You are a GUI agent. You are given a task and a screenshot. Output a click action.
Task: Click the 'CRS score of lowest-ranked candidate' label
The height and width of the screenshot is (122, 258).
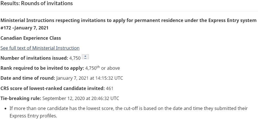click(x=52, y=88)
